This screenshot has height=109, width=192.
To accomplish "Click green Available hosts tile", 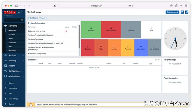I will [x=91, y=29].
